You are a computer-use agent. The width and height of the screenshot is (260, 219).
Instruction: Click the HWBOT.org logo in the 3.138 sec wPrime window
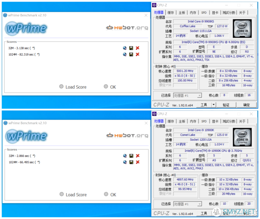[127, 28]
